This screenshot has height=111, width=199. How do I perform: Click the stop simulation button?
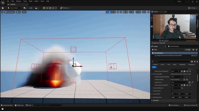(50, 8)
